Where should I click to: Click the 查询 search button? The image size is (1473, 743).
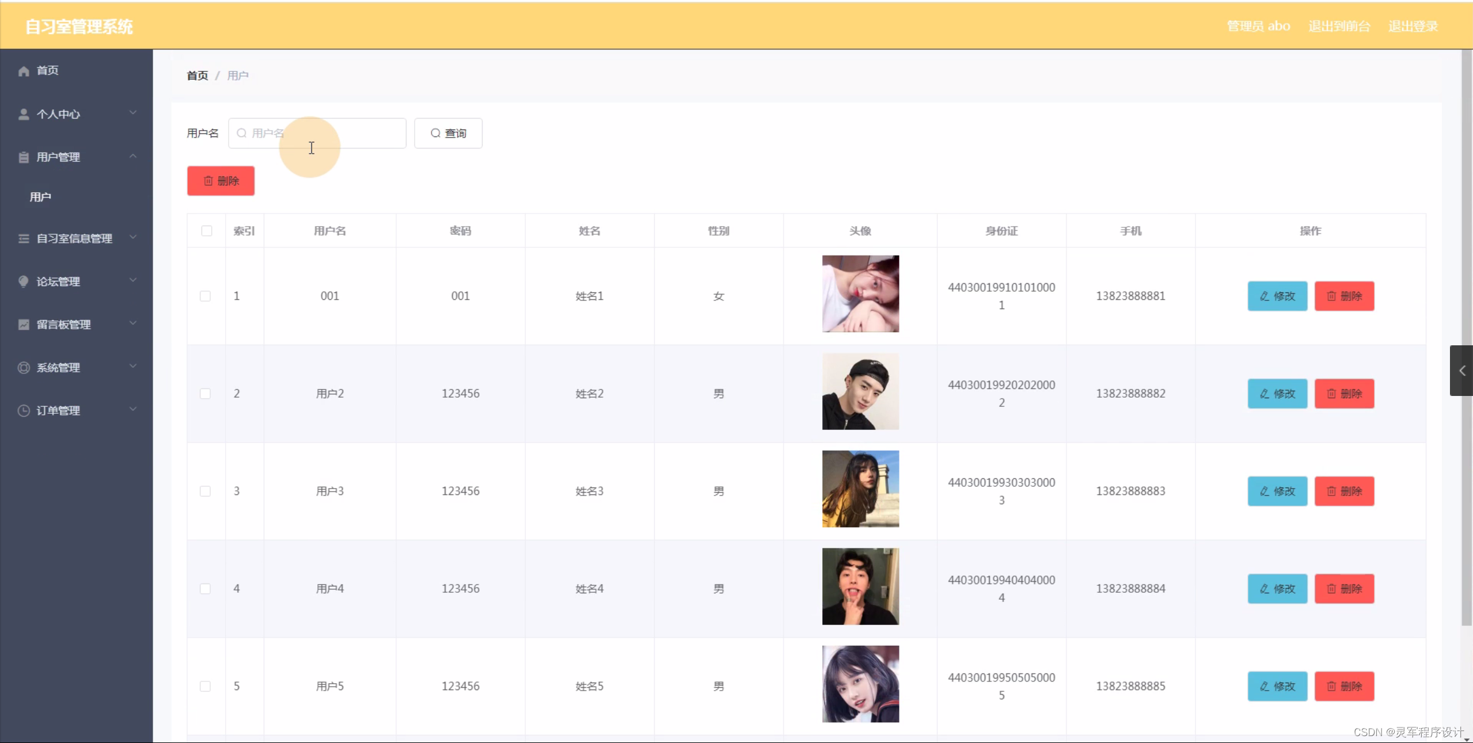448,133
